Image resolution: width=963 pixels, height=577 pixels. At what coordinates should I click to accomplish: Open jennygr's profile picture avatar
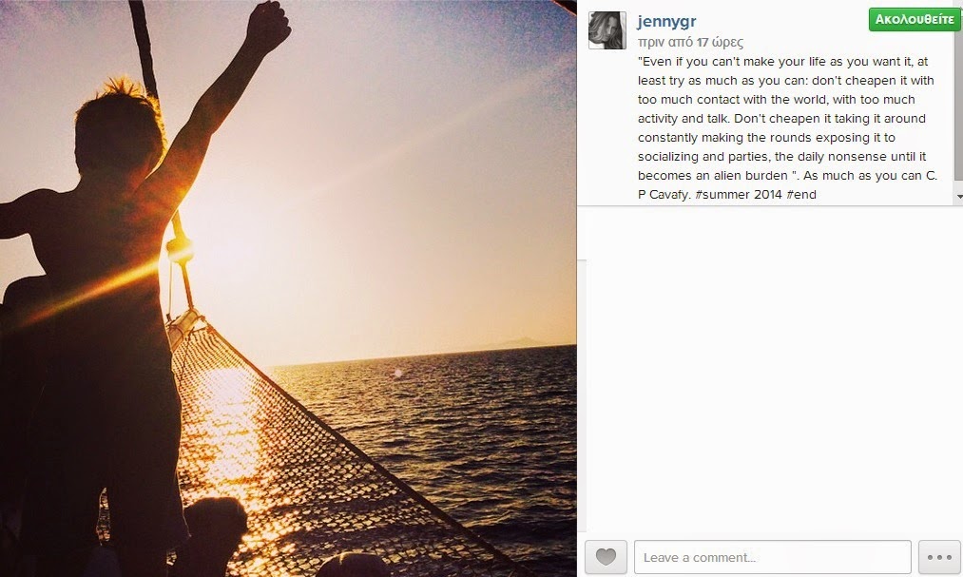[x=607, y=30]
